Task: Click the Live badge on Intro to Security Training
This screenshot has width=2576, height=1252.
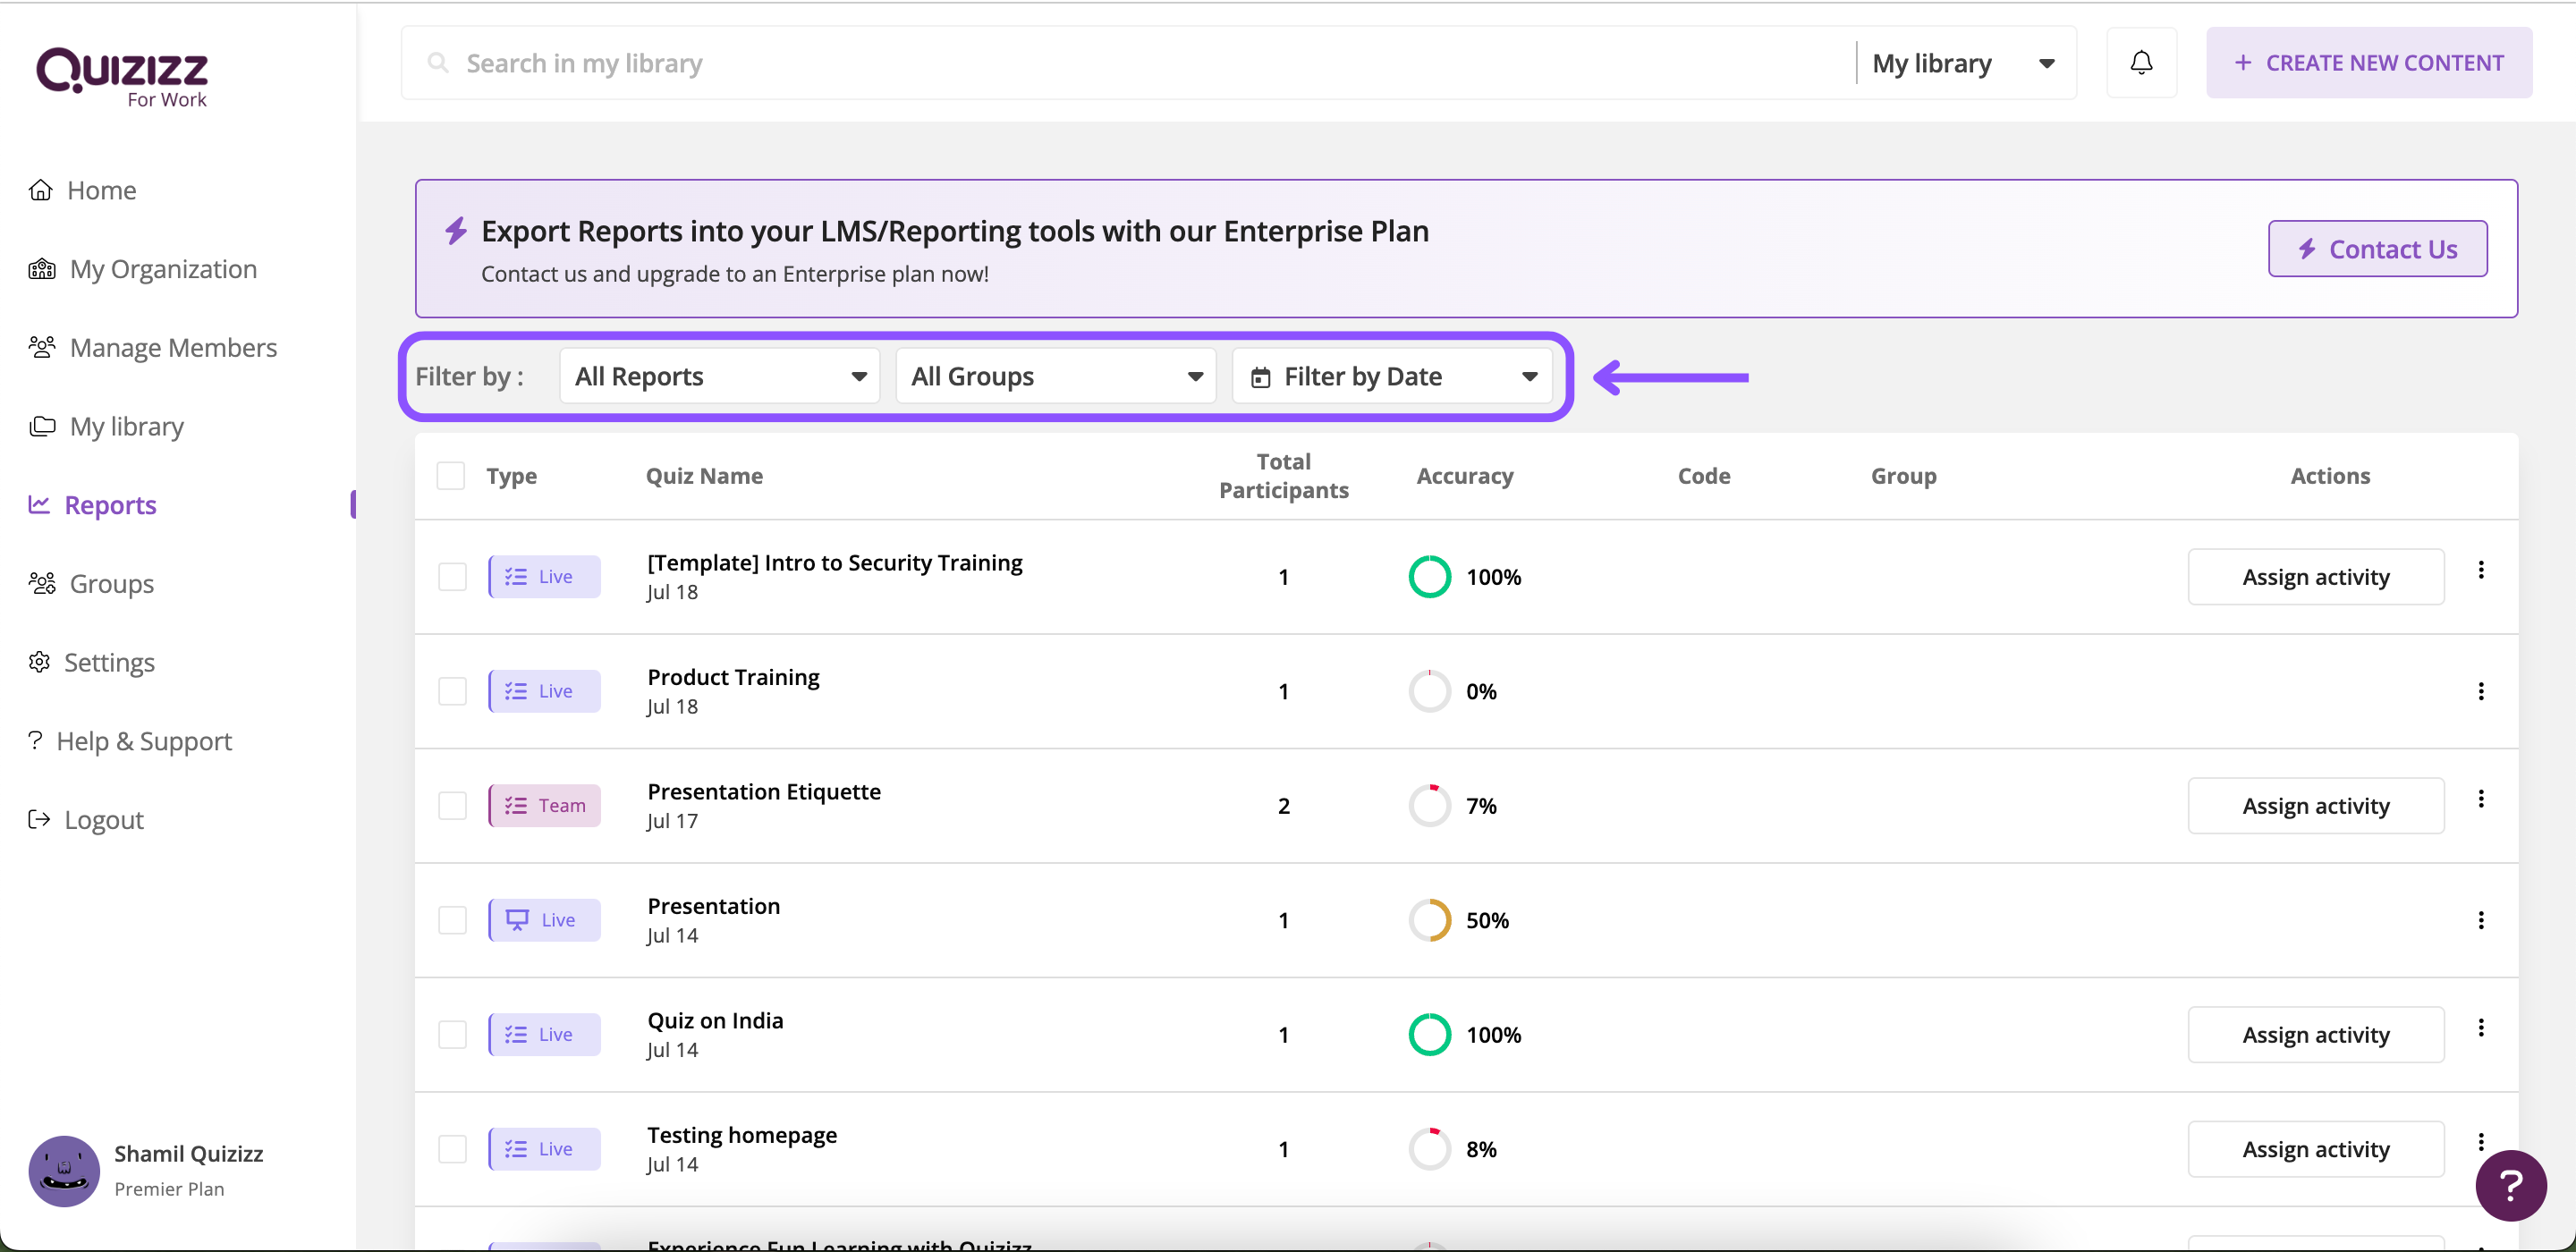Action: pos(544,577)
